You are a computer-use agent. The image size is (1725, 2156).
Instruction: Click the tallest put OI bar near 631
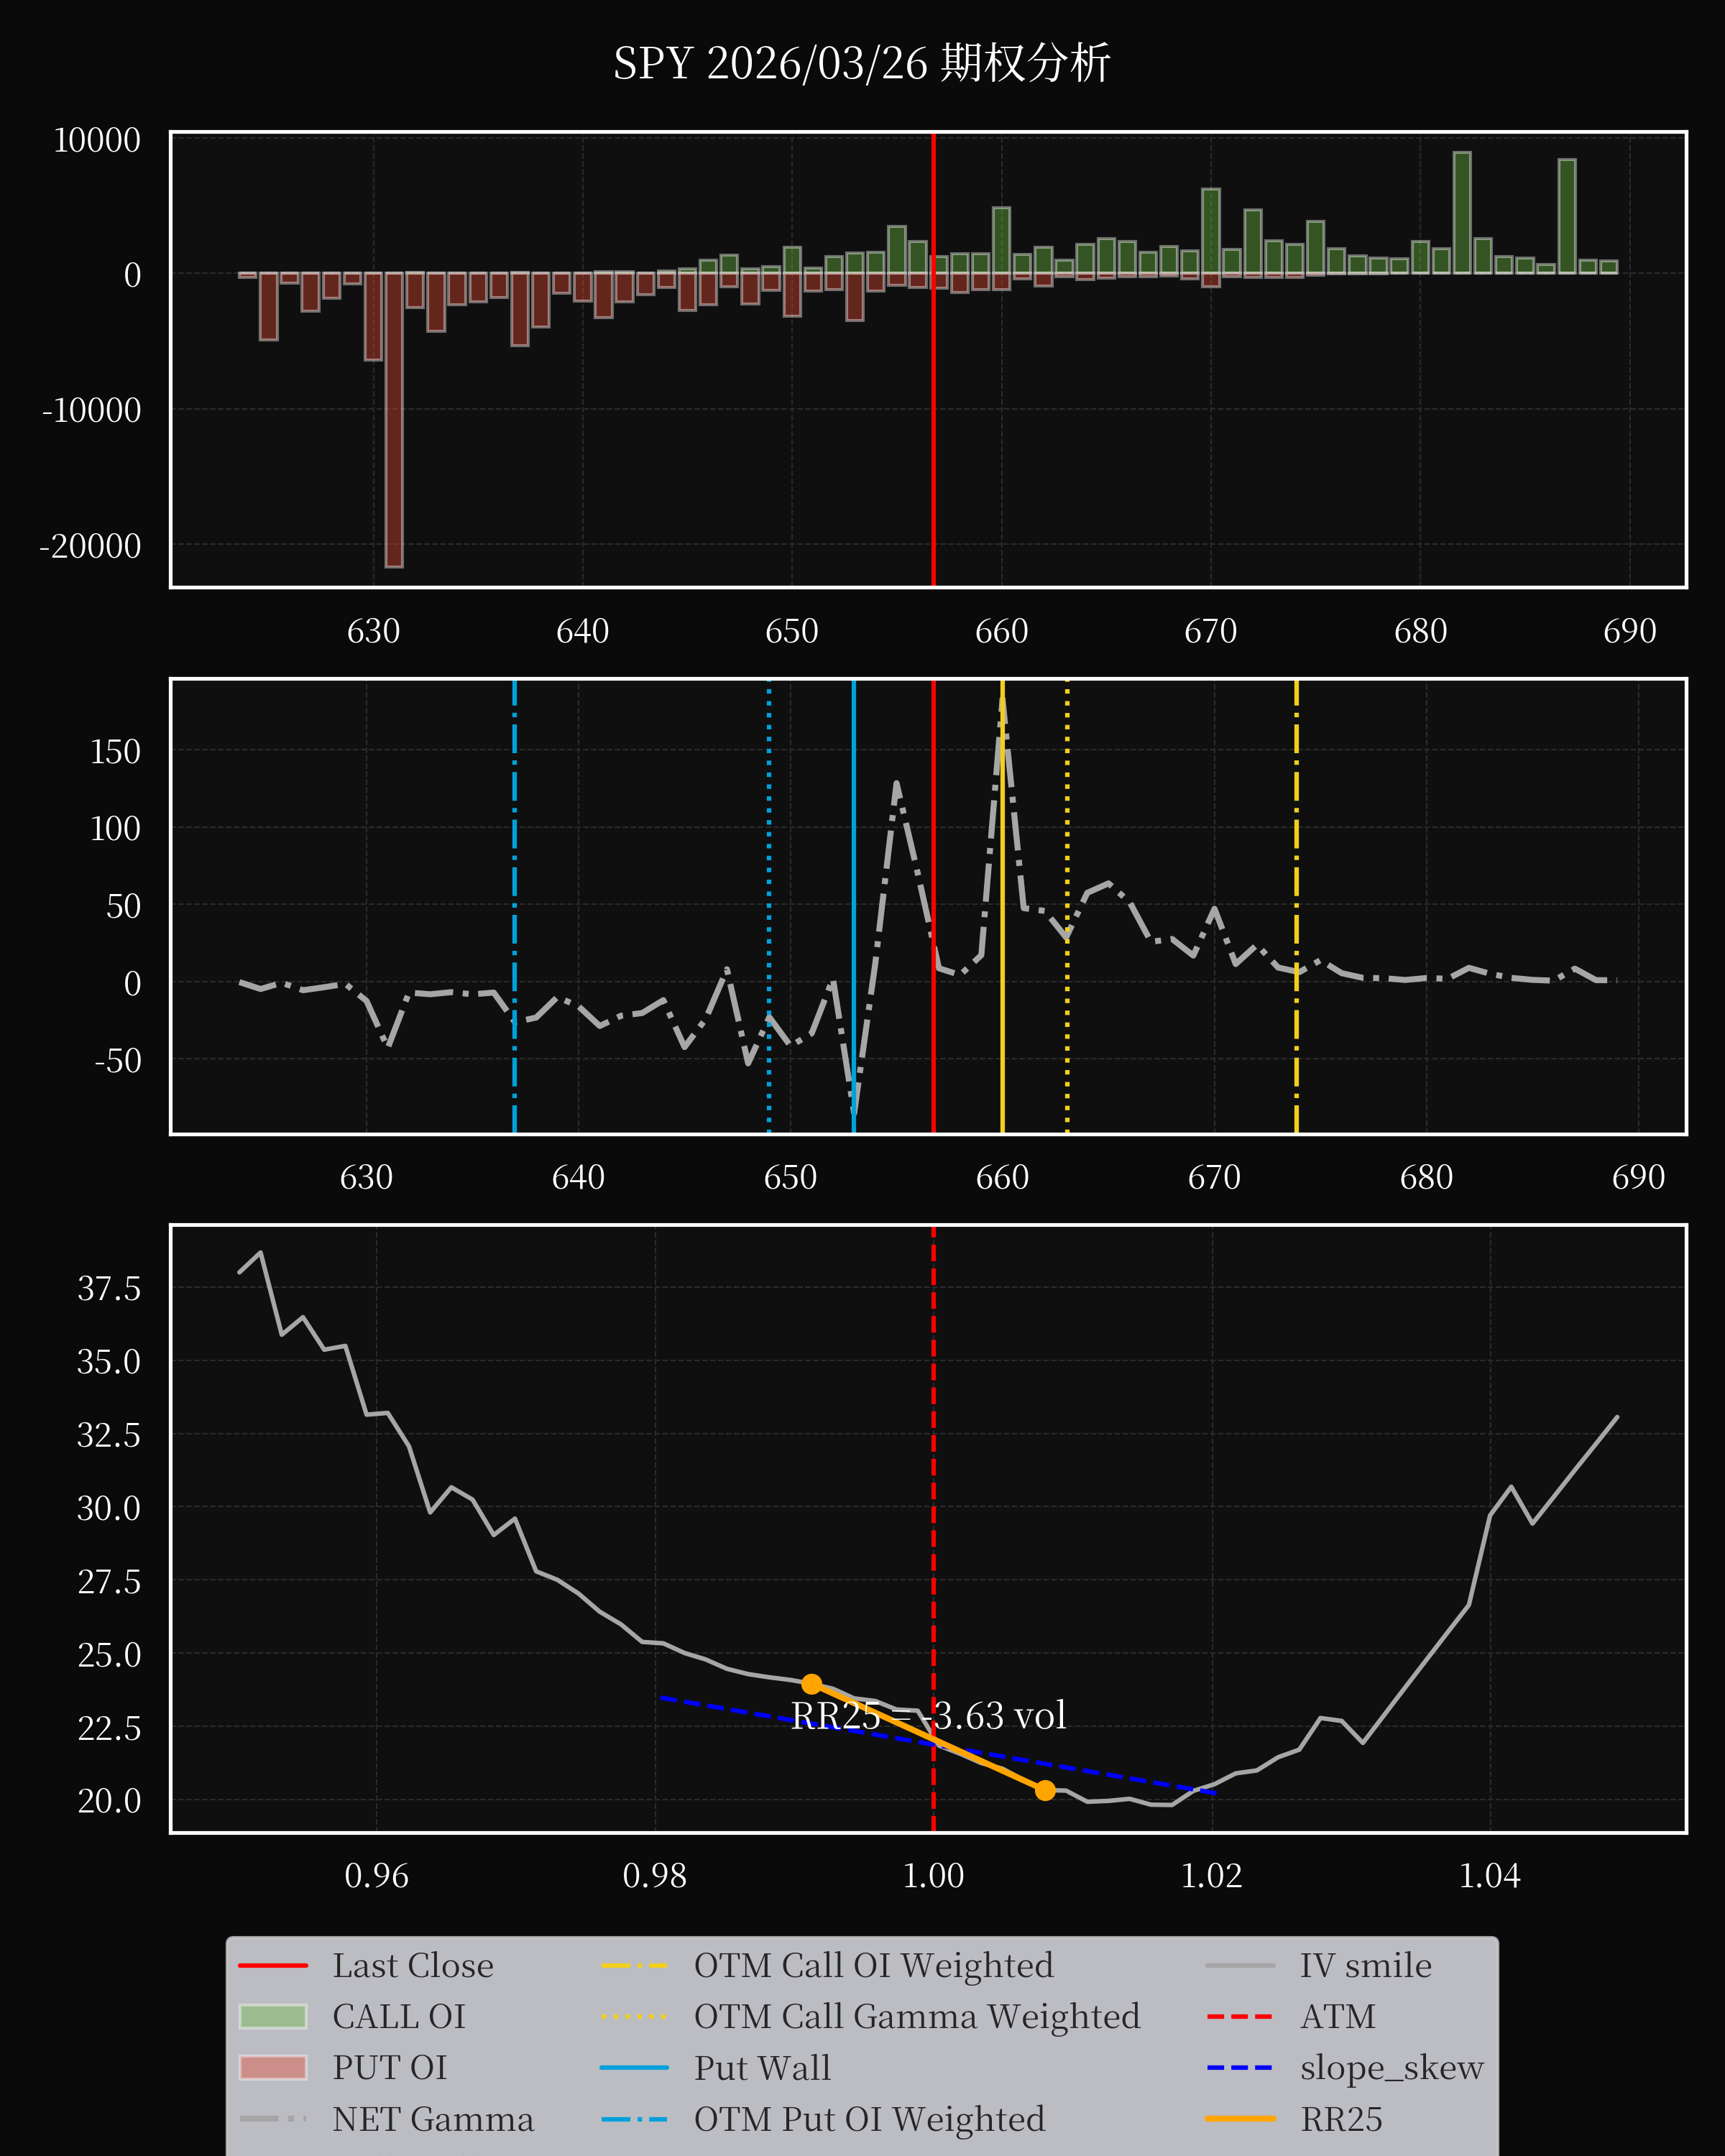(394, 420)
